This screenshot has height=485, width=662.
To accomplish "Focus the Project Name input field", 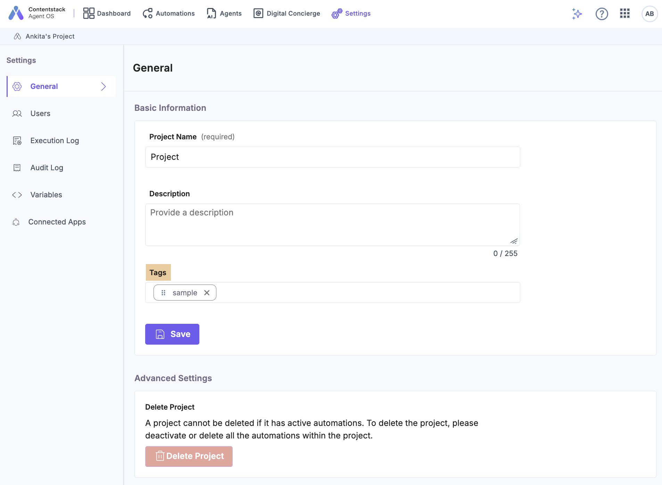I will [x=332, y=157].
